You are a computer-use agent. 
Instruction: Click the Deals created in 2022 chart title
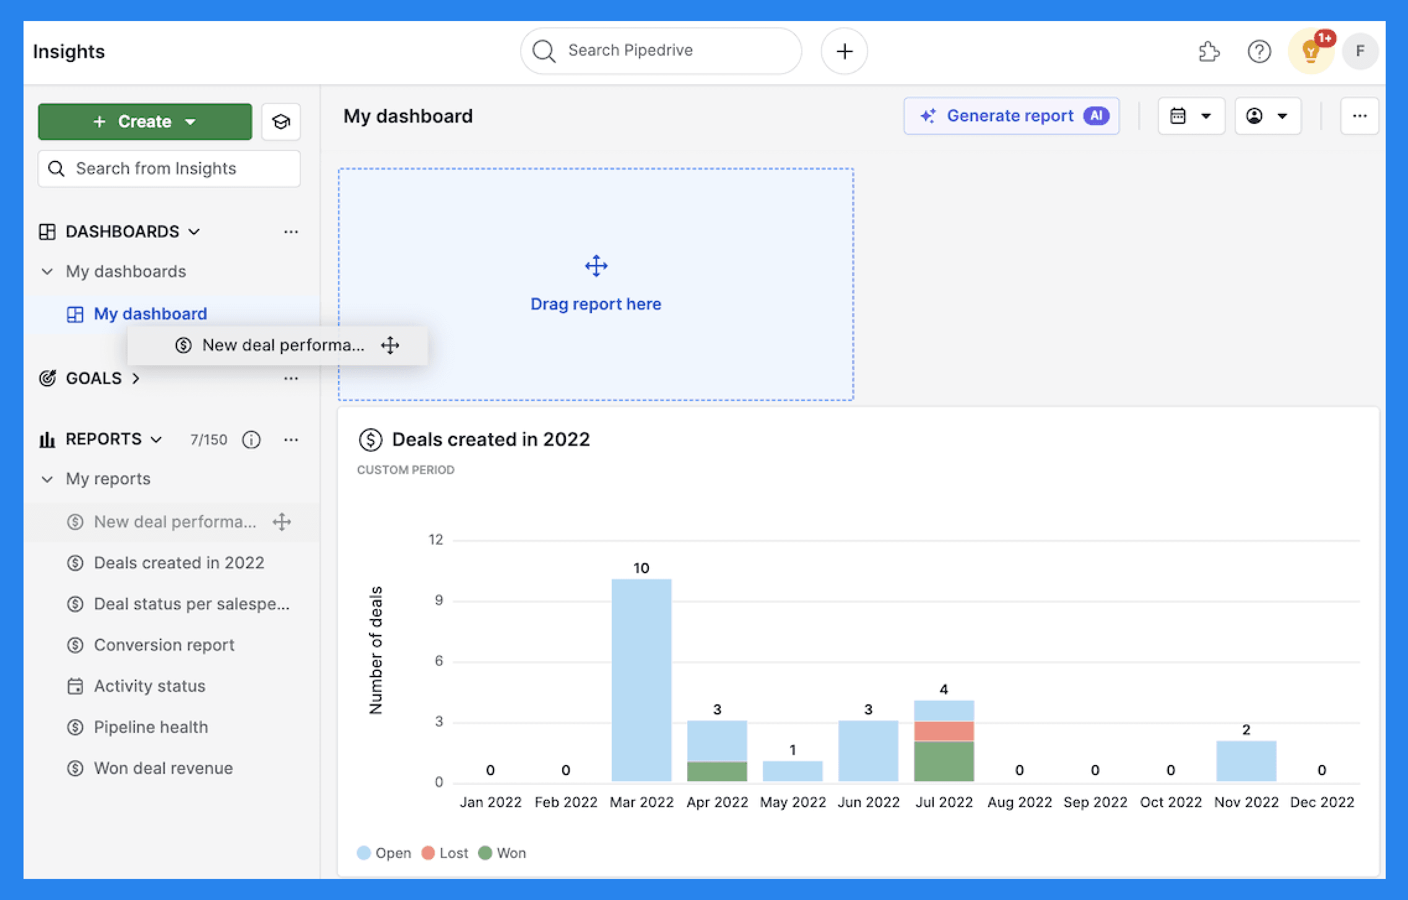click(x=491, y=439)
